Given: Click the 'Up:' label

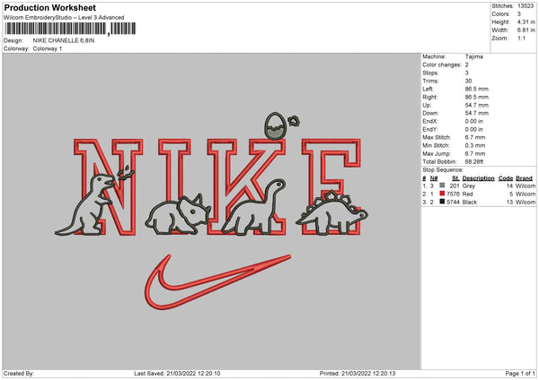Looking at the screenshot, I should [427, 105].
